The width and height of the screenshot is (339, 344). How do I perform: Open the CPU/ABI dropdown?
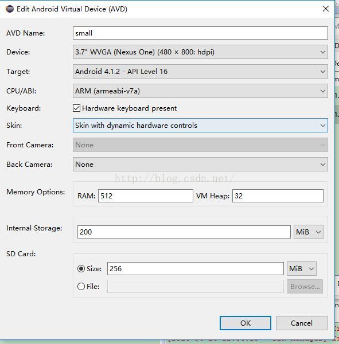pyautogui.click(x=200, y=91)
